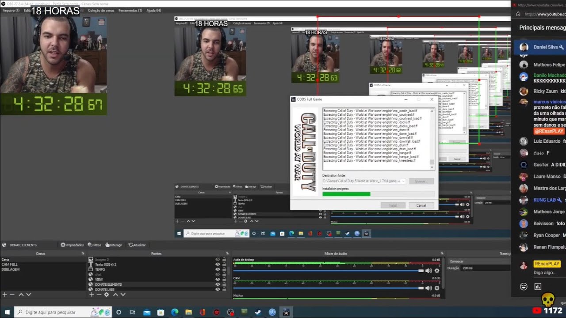566x318 pixels.
Task: Open the Cenas panel options menu
Action: click(x=83, y=254)
